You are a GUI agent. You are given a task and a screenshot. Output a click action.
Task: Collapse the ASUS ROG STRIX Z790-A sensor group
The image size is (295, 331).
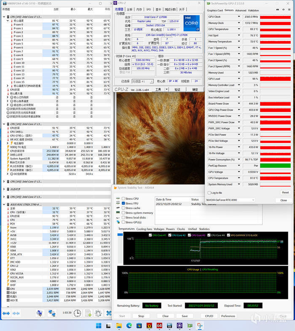4,204
